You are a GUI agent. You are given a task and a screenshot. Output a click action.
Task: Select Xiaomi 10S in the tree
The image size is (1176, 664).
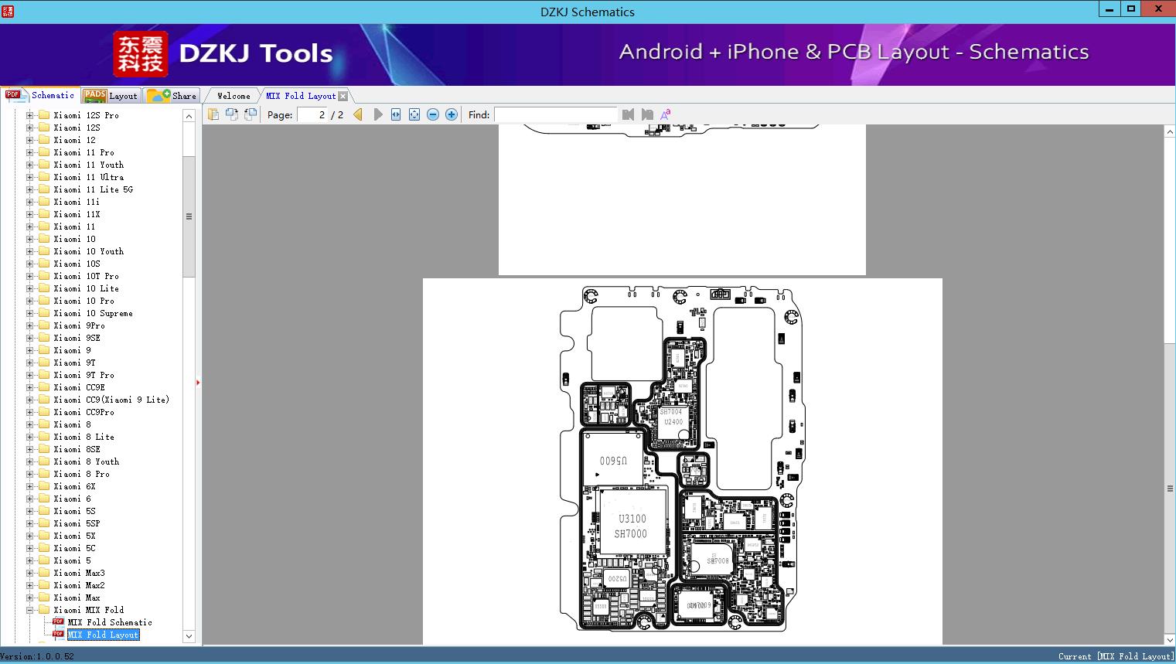[77, 264]
